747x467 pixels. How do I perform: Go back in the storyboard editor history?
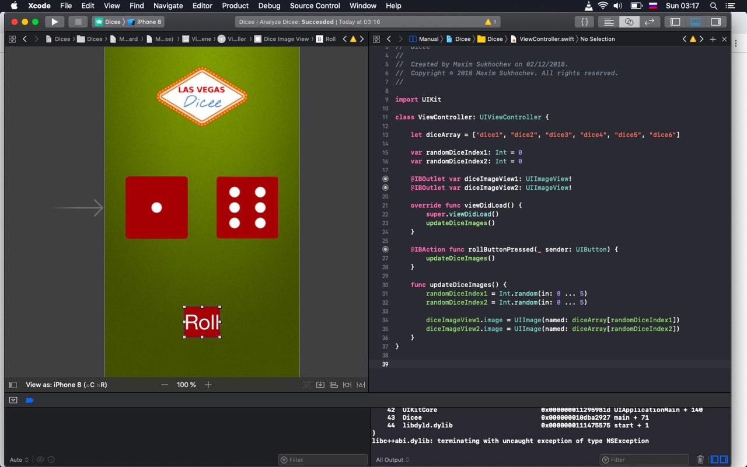click(x=25, y=39)
